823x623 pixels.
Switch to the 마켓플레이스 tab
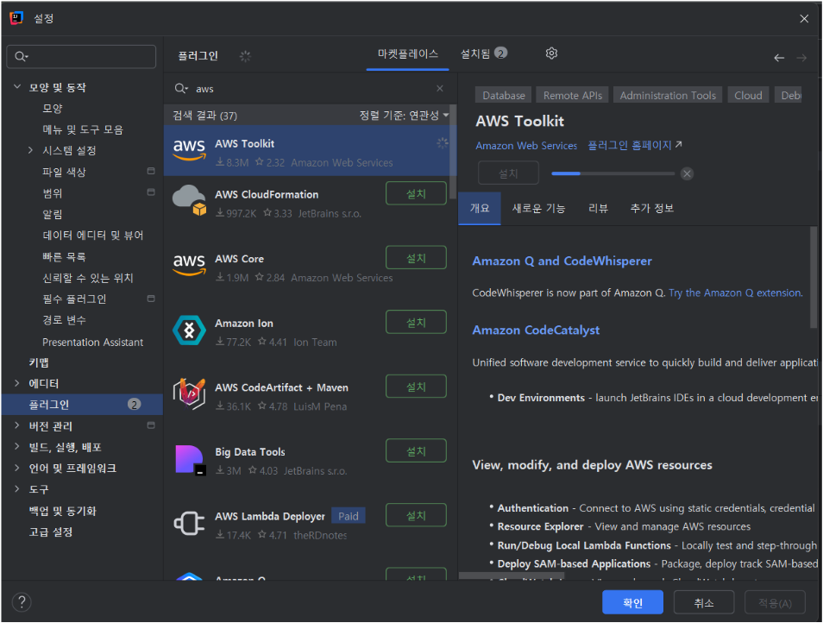(408, 53)
